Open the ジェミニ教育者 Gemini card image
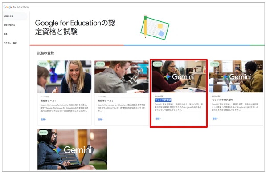 click(179, 76)
